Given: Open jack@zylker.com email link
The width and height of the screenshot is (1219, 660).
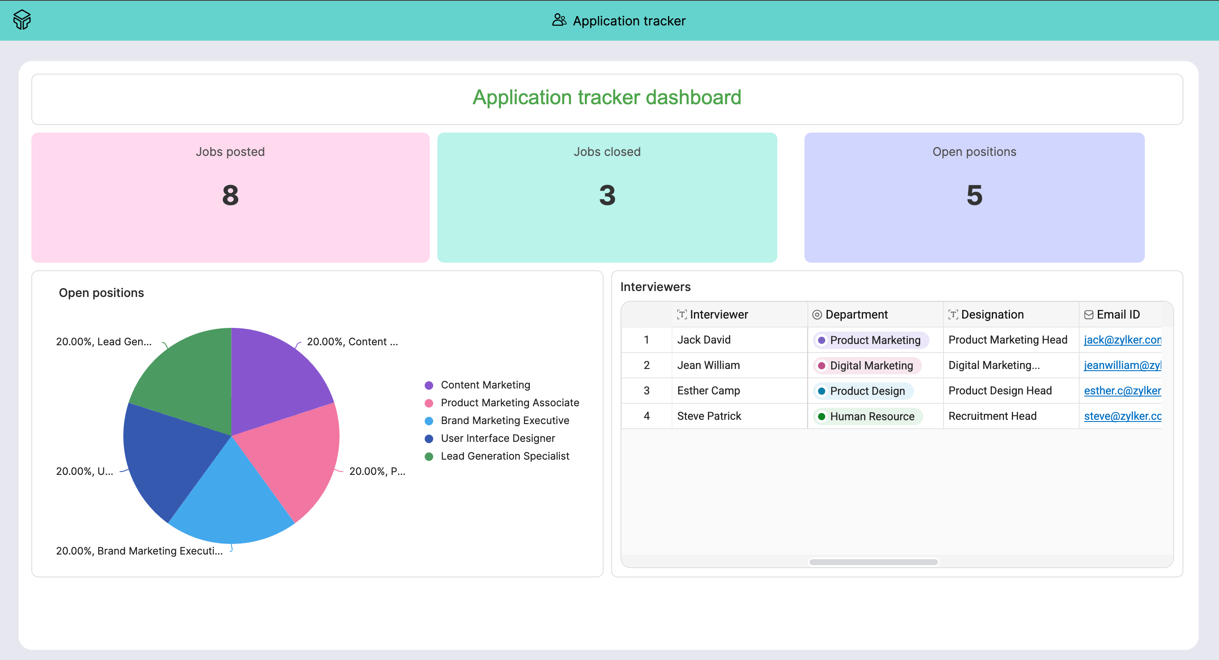Looking at the screenshot, I should 1122,340.
